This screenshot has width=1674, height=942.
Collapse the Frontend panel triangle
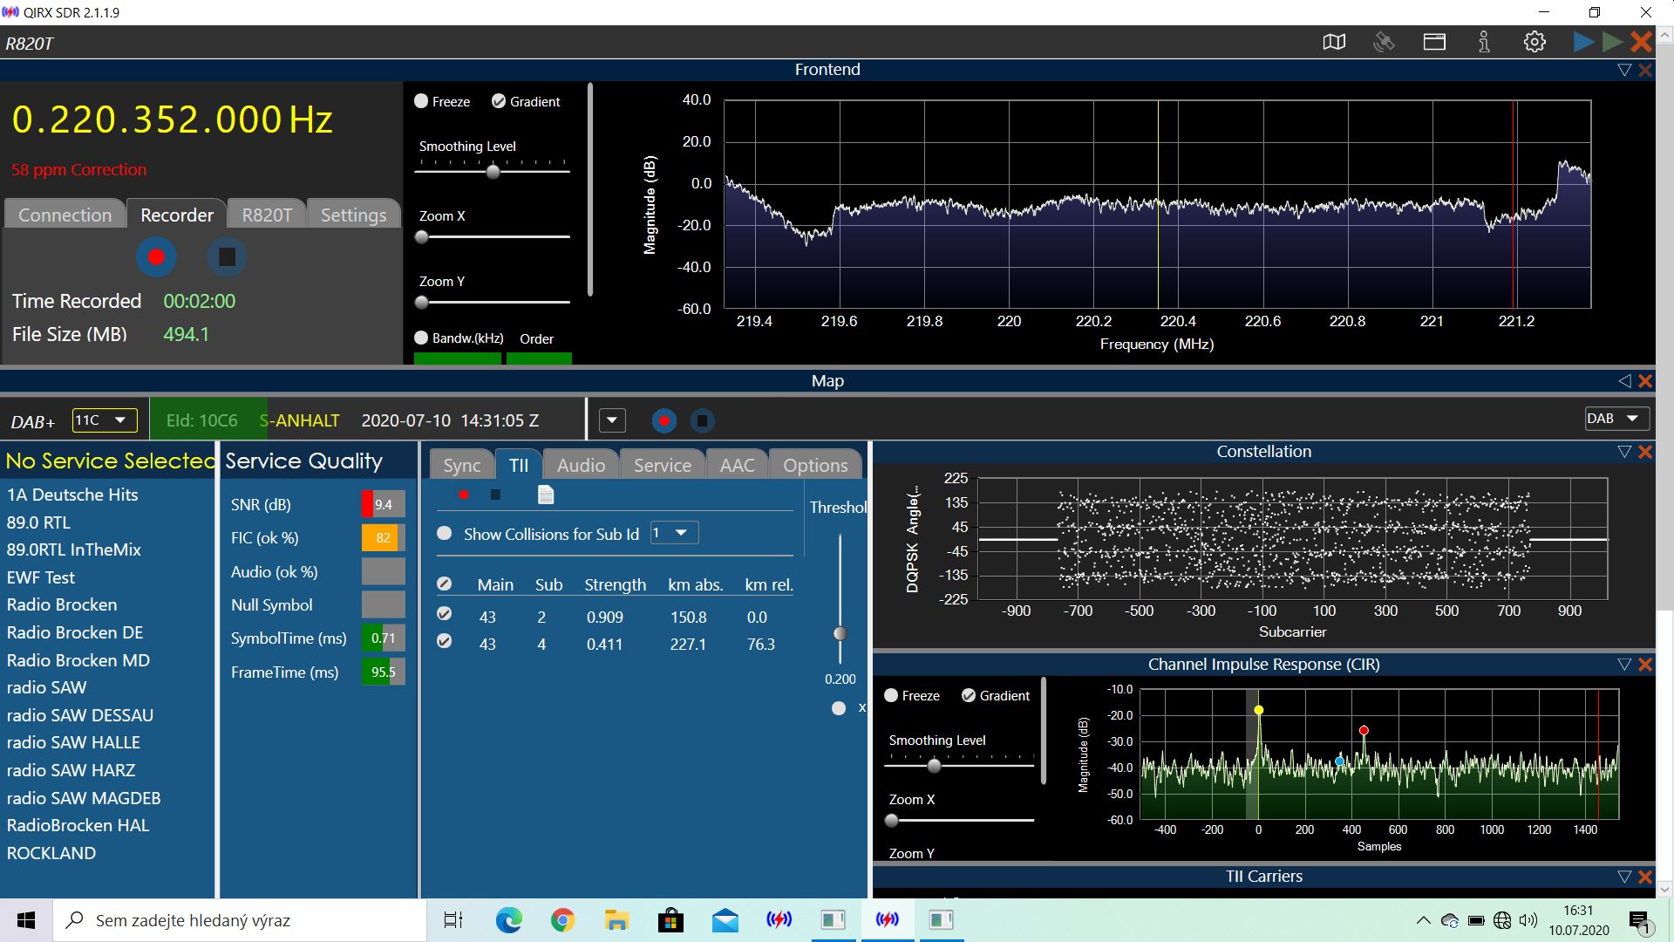(1624, 70)
